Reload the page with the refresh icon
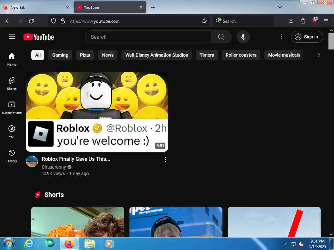The width and height of the screenshot is (334, 250). click(x=31, y=21)
